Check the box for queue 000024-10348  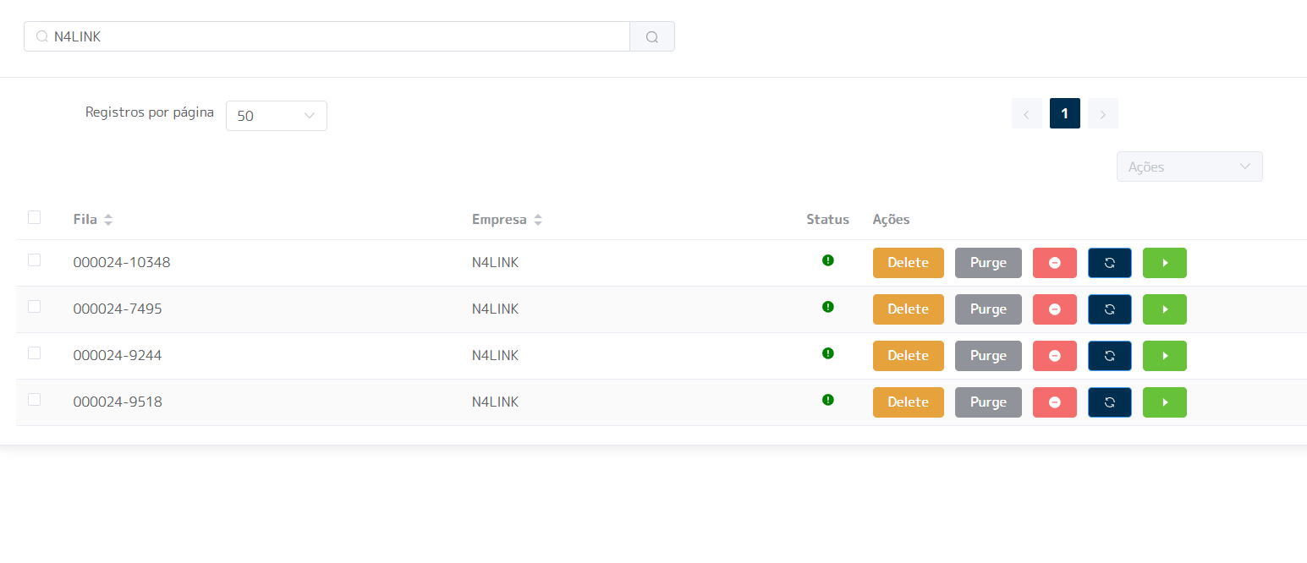pyautogui.click(x=34, y=260)
